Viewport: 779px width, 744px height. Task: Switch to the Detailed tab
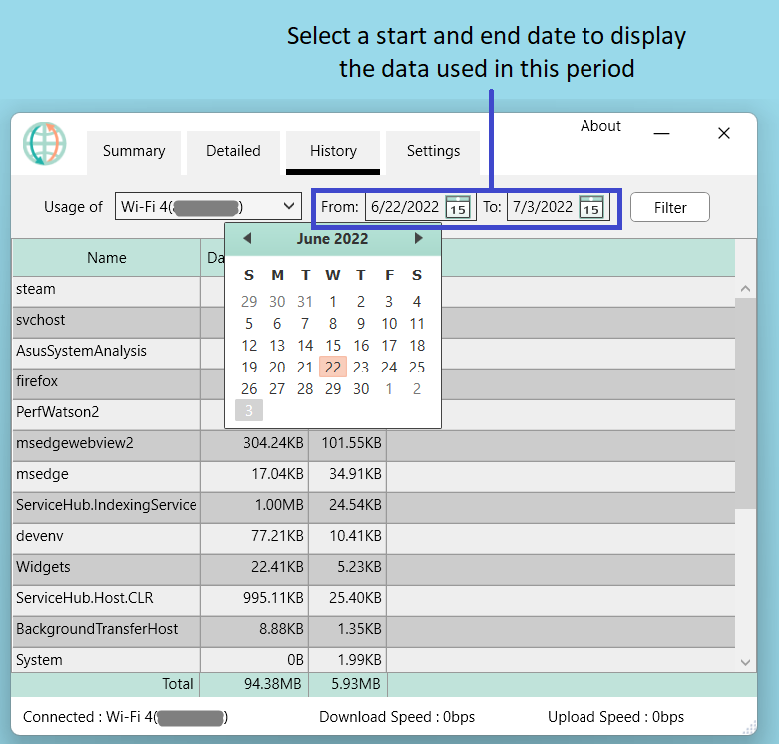click(233, 152)
